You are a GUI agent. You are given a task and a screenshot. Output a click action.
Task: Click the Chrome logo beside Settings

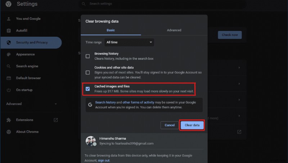(x=8, y=4)
